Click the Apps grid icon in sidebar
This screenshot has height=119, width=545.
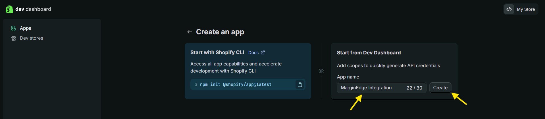[x=13, y=28]
